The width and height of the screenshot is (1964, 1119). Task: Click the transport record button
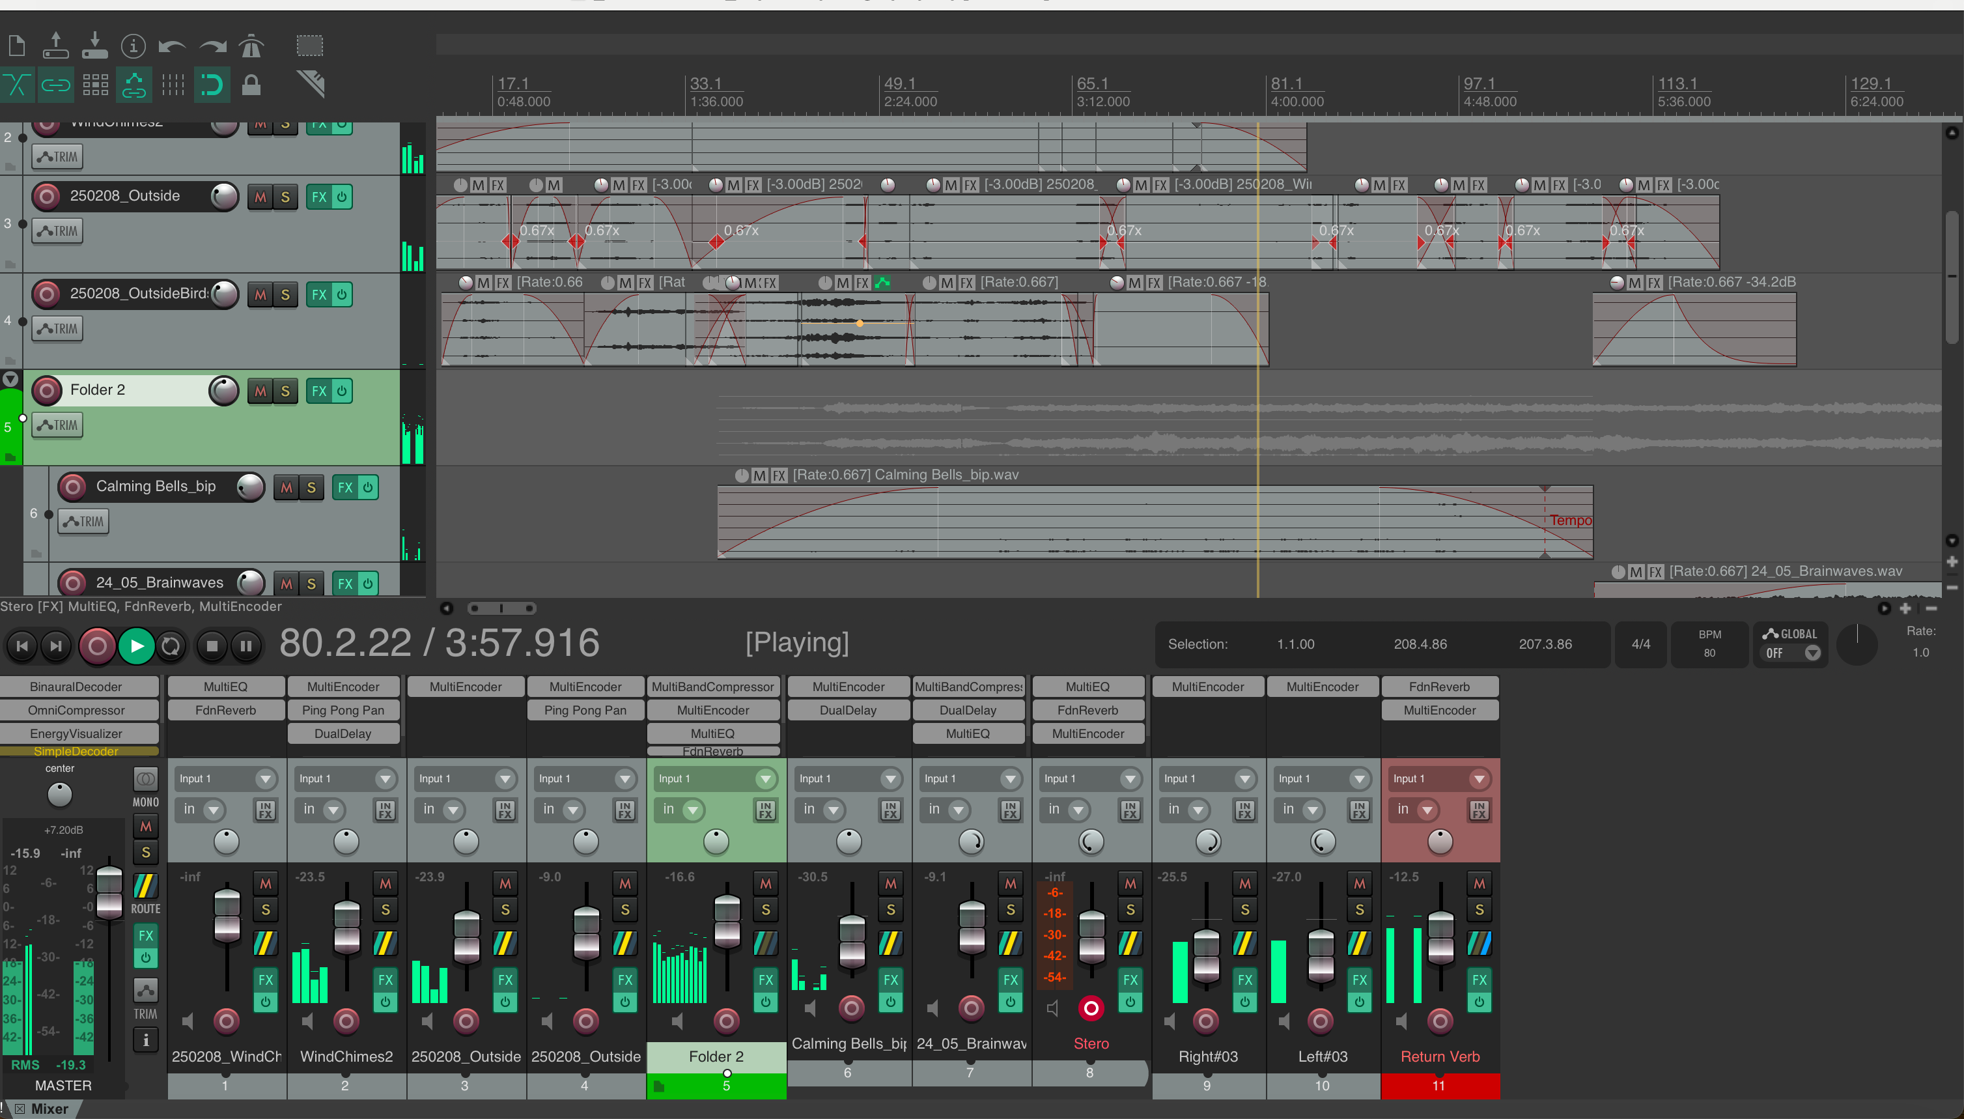[x=97, y=645]
